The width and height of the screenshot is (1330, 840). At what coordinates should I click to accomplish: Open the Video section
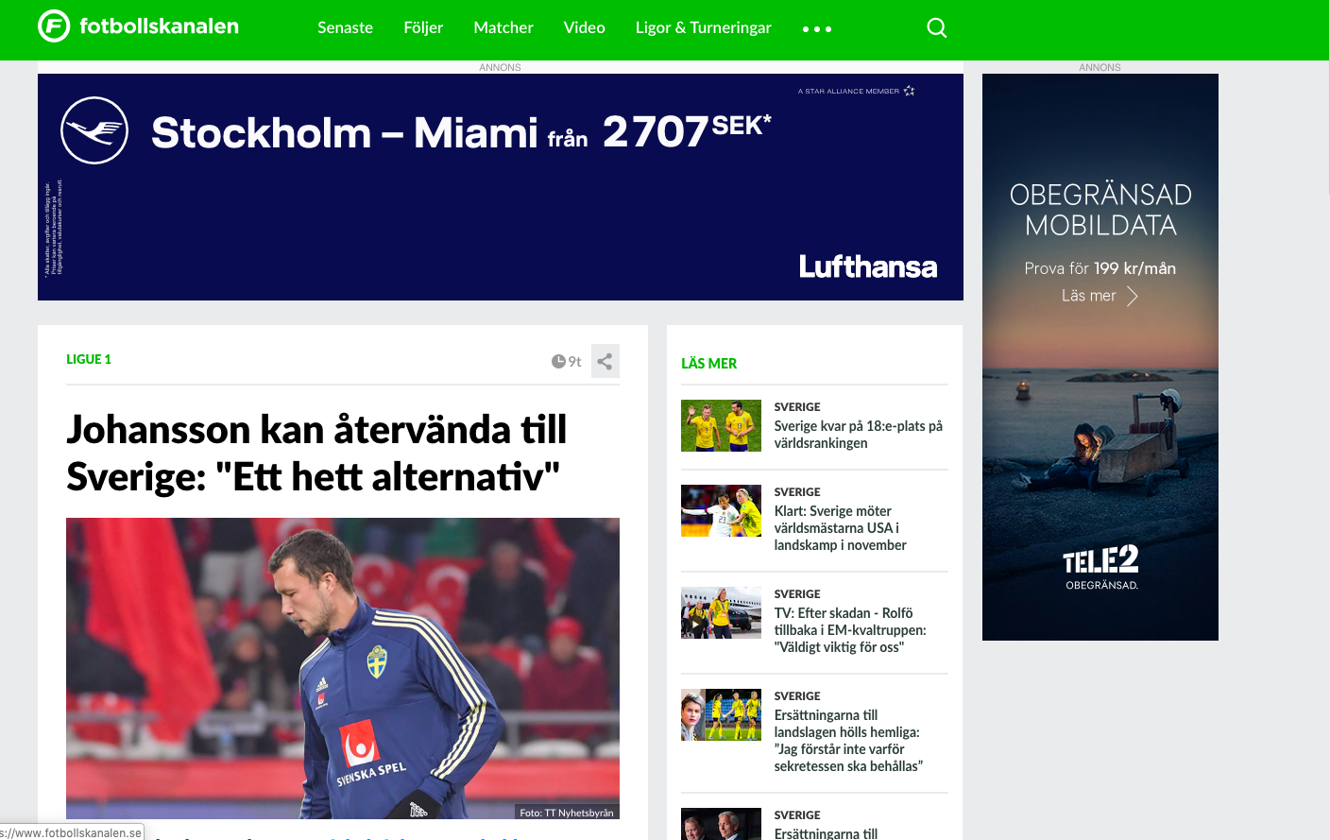pos(585,27)
